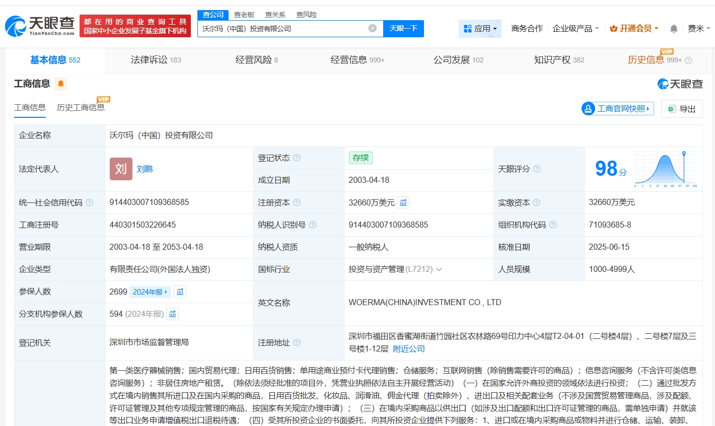Image resolution: width=715 pixels, height=426 pixels.
Task: Switch to the 查公司 search tab
Action: [x=213, y=15]
